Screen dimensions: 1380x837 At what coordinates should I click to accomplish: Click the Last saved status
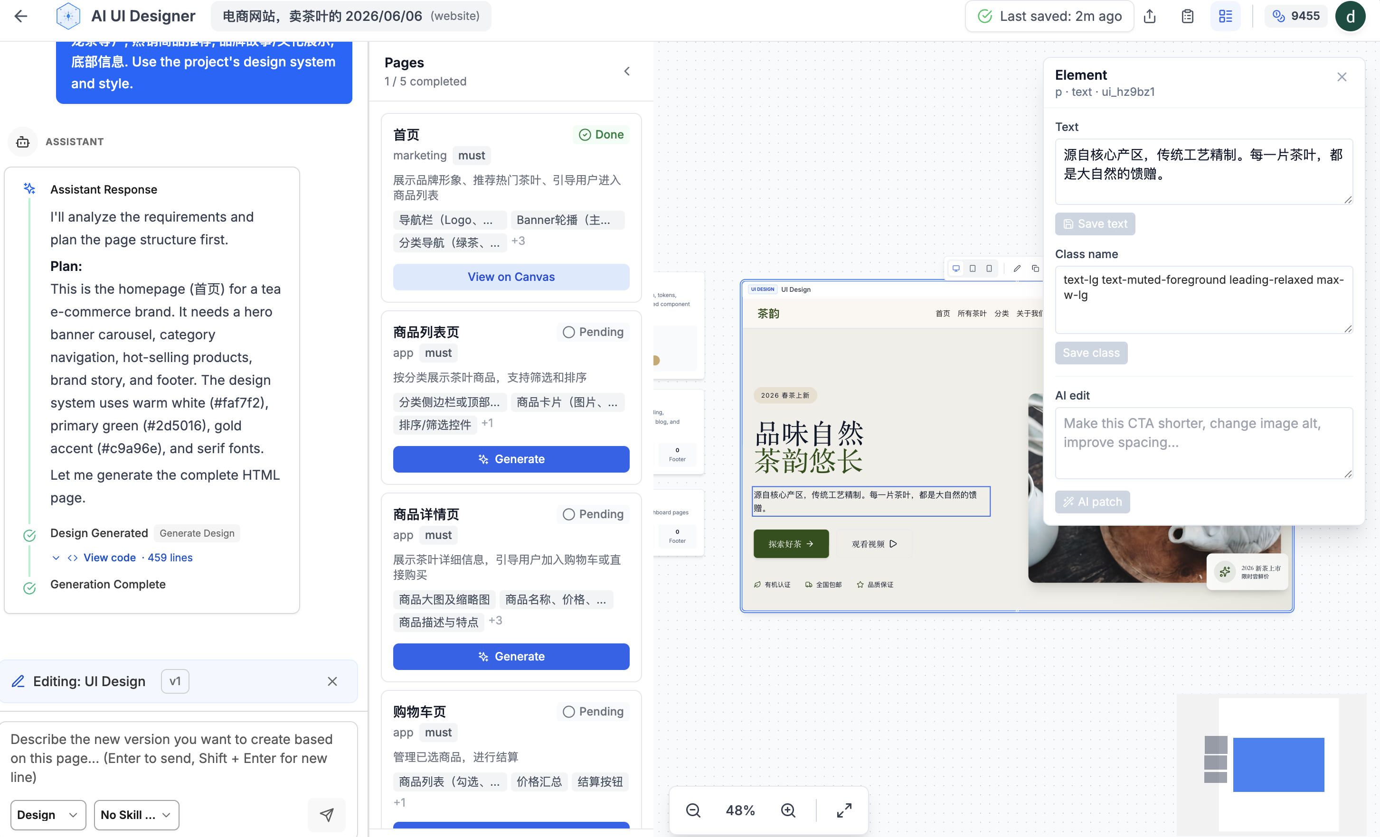pos(1049,16)
